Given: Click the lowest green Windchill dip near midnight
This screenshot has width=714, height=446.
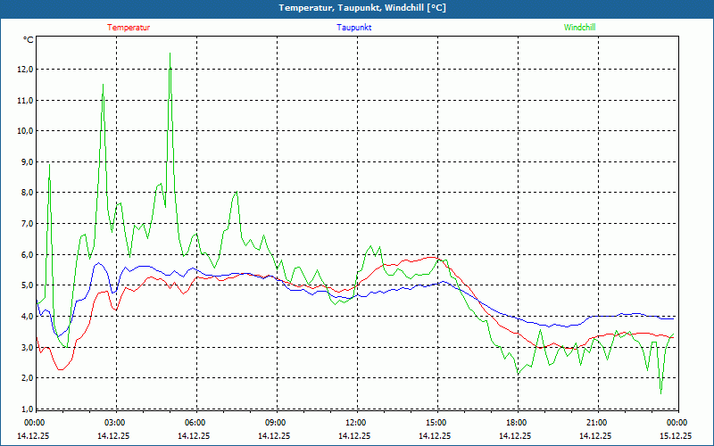Looking at the screenshot, I should coord(660,392).
